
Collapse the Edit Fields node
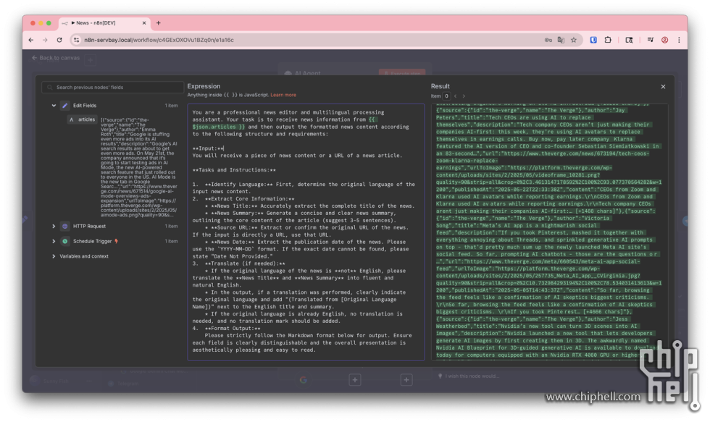pos(54,106)
